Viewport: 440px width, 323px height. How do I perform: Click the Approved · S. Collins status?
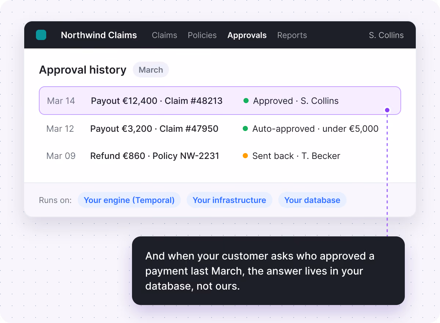point(296,101)
